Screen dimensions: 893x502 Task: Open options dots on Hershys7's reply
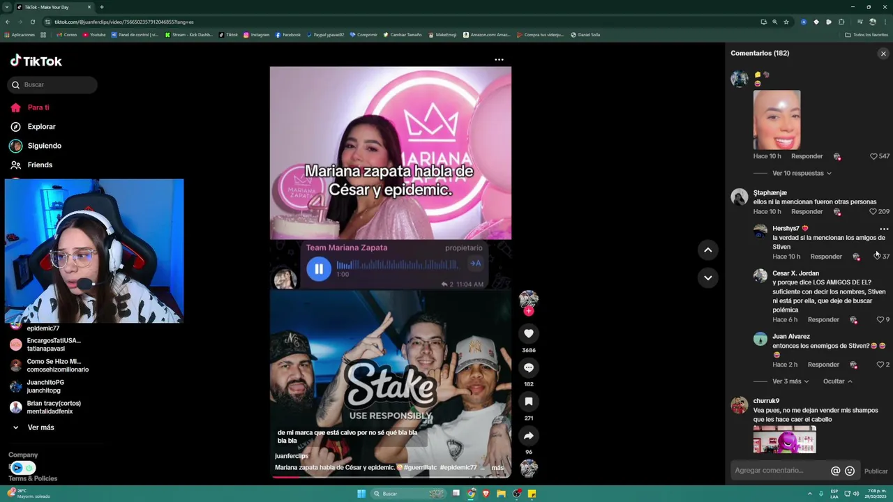884,229
